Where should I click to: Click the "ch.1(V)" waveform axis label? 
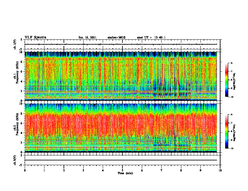click(x=15, y=44)
